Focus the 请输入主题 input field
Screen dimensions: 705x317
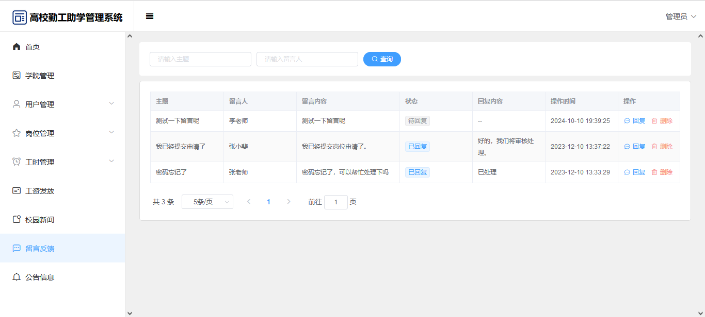[200, 59]
